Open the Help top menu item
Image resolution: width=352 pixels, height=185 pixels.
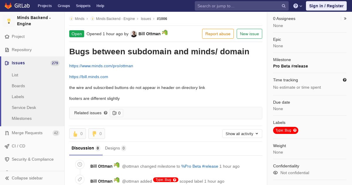(x=100, y=6)
